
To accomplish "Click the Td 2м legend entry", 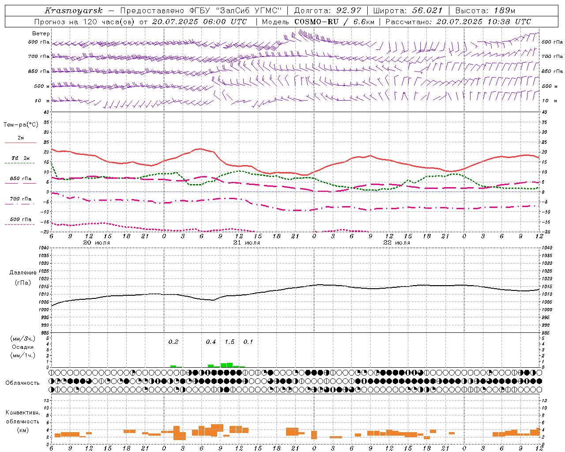I will point(21,158).
